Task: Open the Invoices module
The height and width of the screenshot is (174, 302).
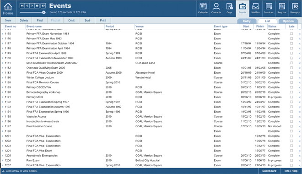Action: click(269, 9)
